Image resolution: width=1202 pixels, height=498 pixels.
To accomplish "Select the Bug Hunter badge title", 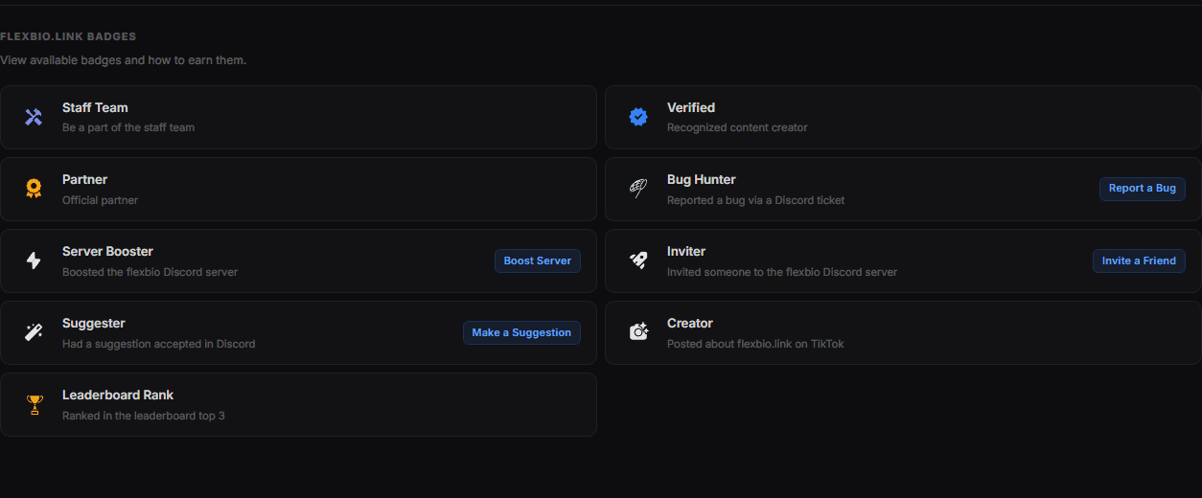I will click(x=702, y=179).
